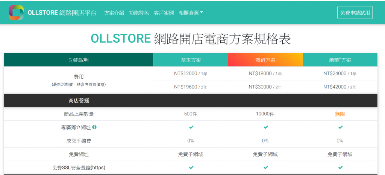Click the 0% cell under 基本方案
The height and width of the screenshot is (175, 385).
[191, 141]
